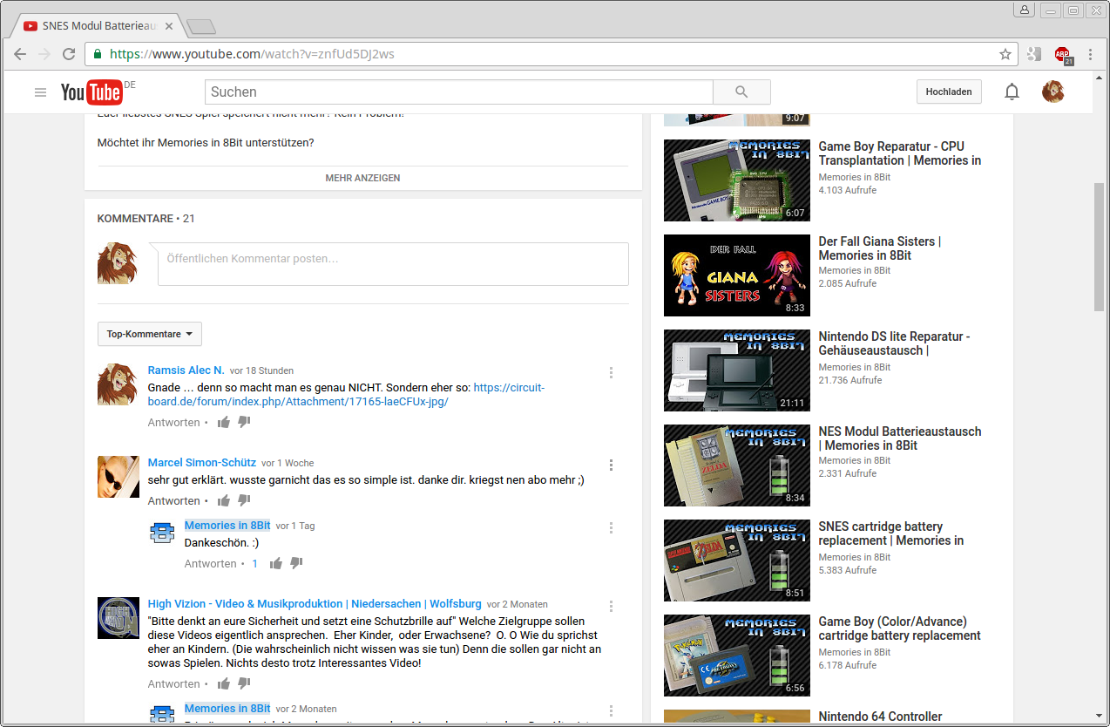Open Game Boy Reparatur CPU video thumbnail

pos(737,180)
